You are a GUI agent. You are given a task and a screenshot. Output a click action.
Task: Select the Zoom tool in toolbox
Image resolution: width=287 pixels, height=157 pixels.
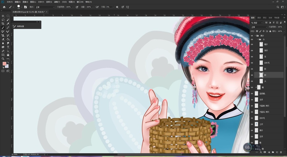[3, 59]
